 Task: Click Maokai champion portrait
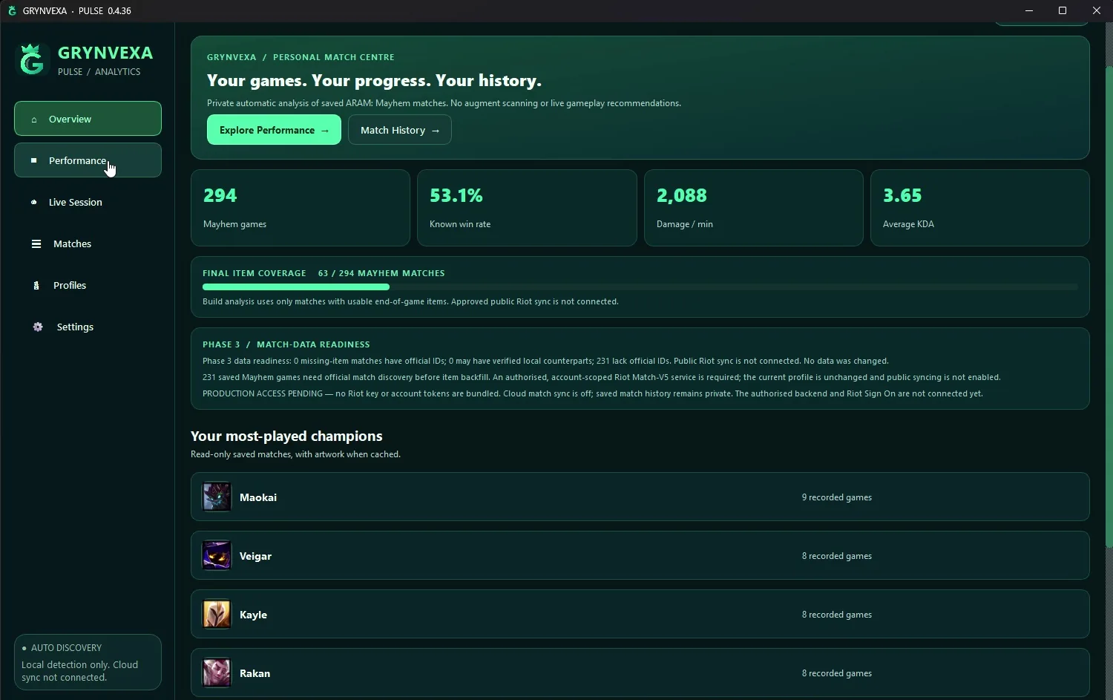tap(217, 497)
